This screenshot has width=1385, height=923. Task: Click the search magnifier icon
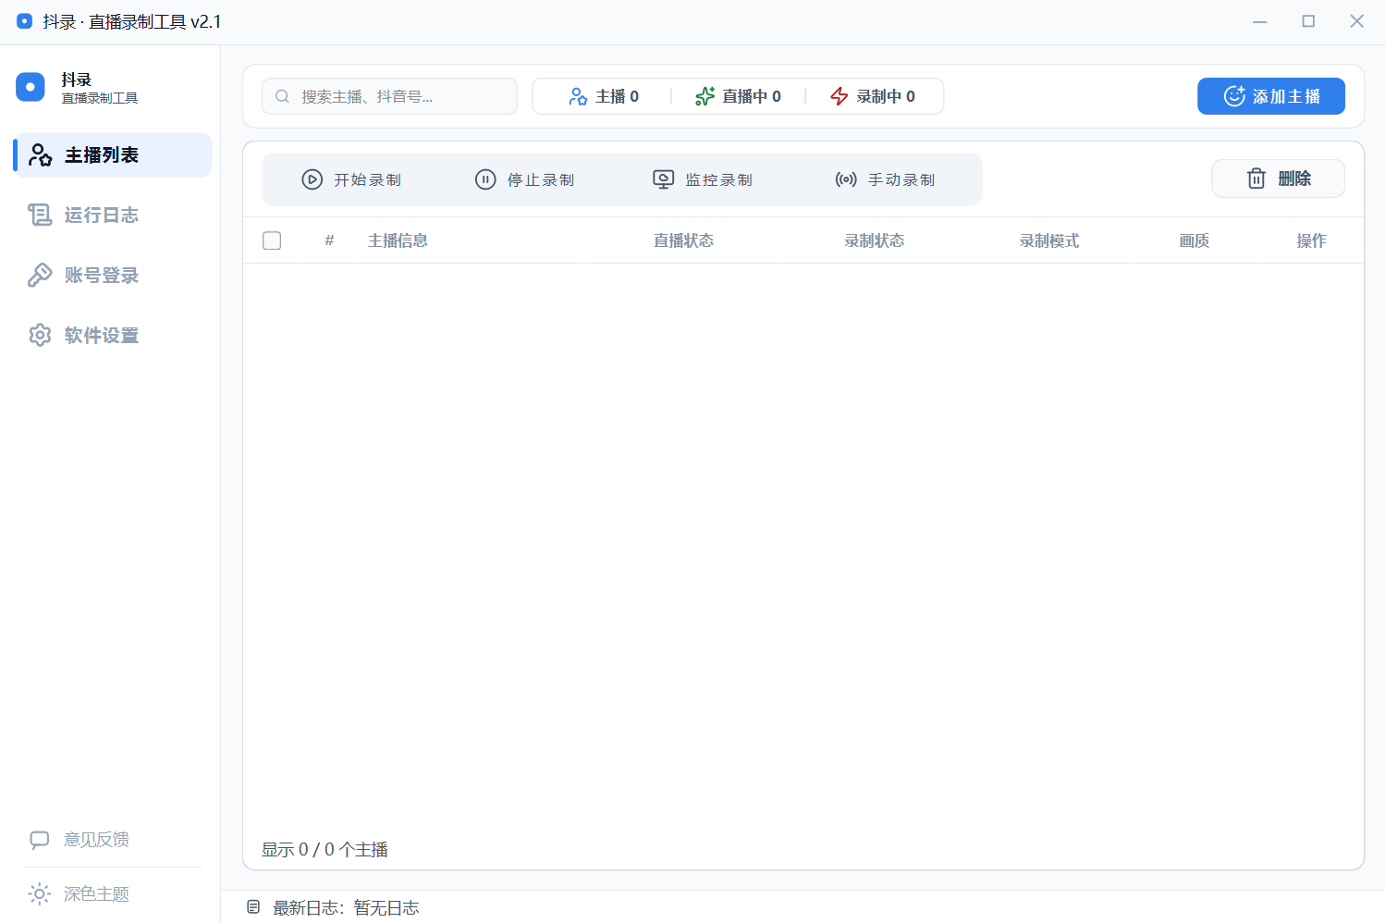click(283, 96)
